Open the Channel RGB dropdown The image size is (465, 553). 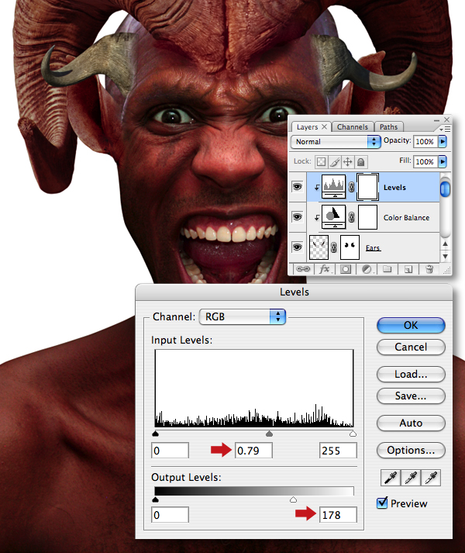pos(243,316)
